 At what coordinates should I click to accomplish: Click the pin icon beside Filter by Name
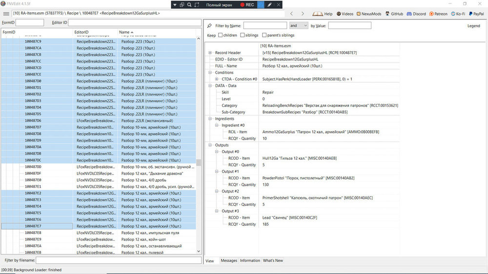[209, 26]
